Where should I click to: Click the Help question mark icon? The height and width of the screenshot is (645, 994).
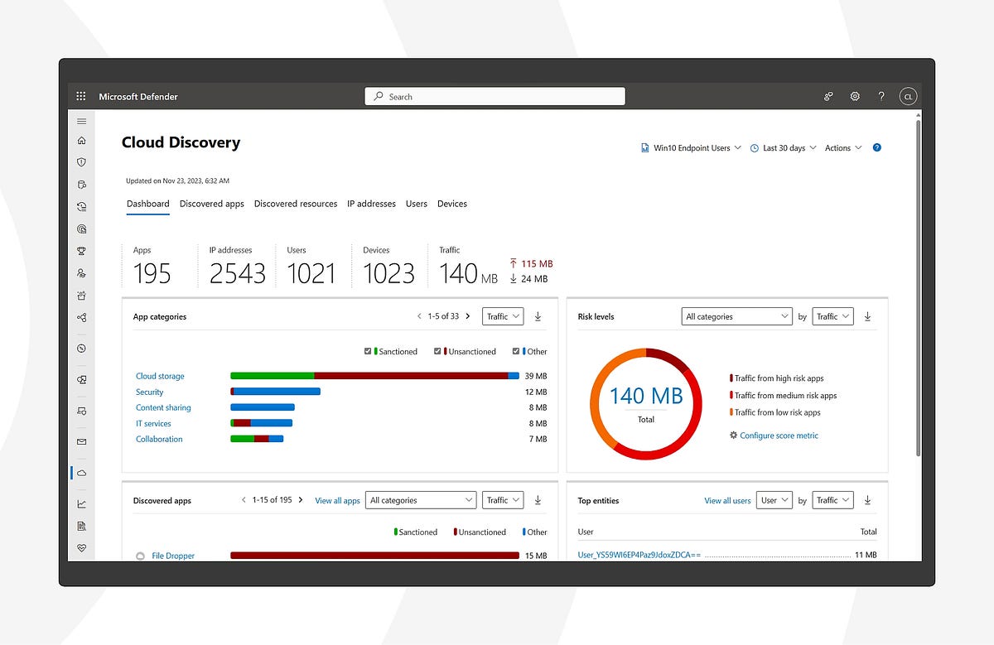881,96
